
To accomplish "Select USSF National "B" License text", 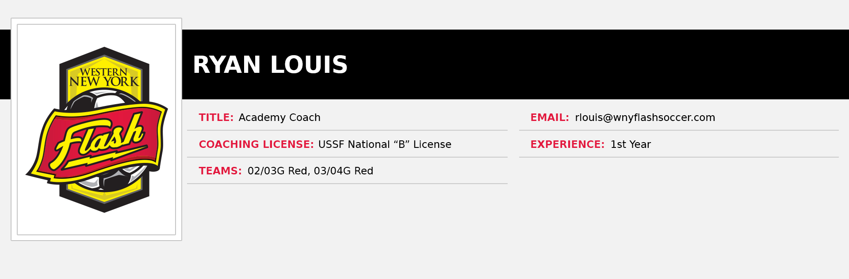I will pos(385,144).
